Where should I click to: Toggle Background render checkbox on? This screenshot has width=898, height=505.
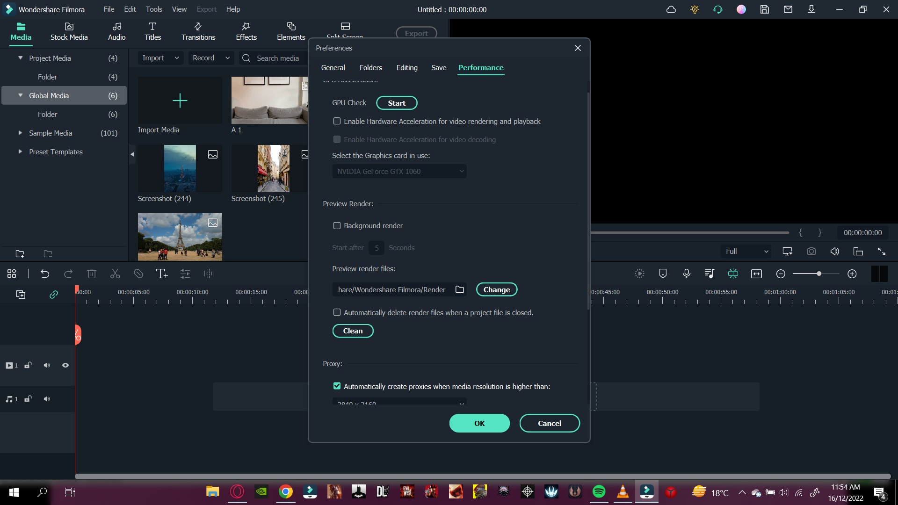coord(337,225)
